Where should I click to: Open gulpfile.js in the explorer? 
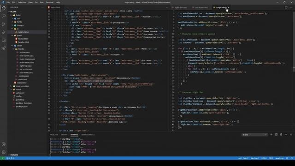click(20, 100)
